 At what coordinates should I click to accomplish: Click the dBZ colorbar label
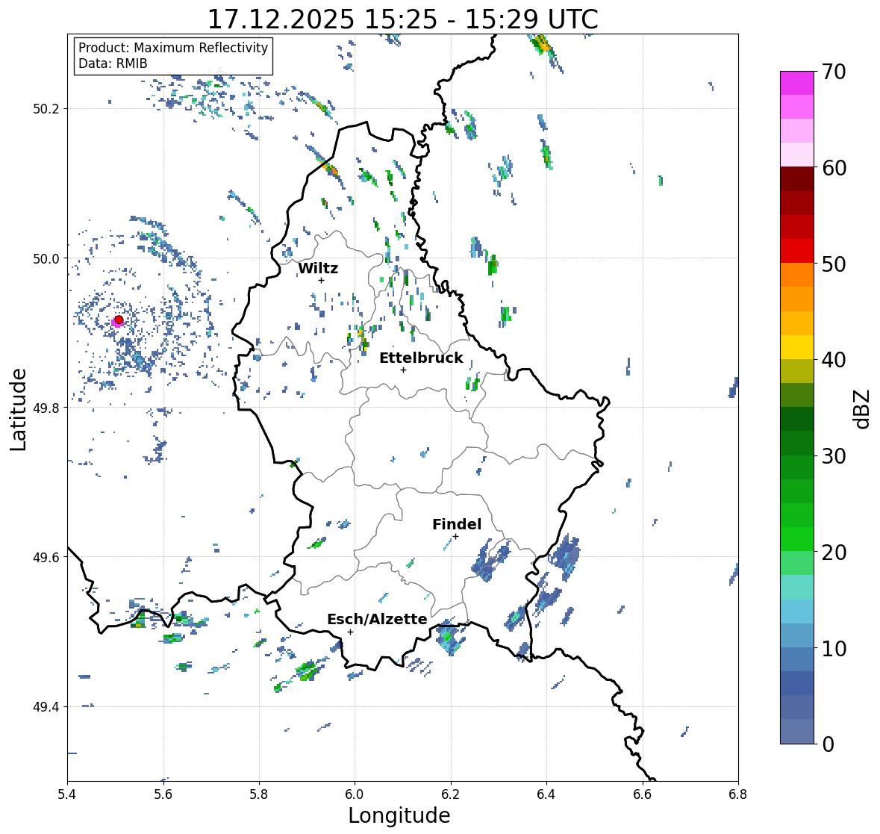point(863,409)
